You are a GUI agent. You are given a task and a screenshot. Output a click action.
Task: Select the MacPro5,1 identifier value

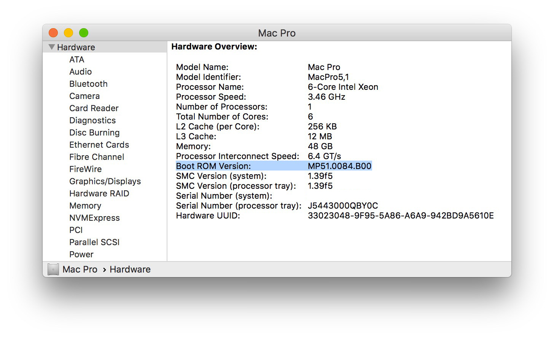point(328,77)
